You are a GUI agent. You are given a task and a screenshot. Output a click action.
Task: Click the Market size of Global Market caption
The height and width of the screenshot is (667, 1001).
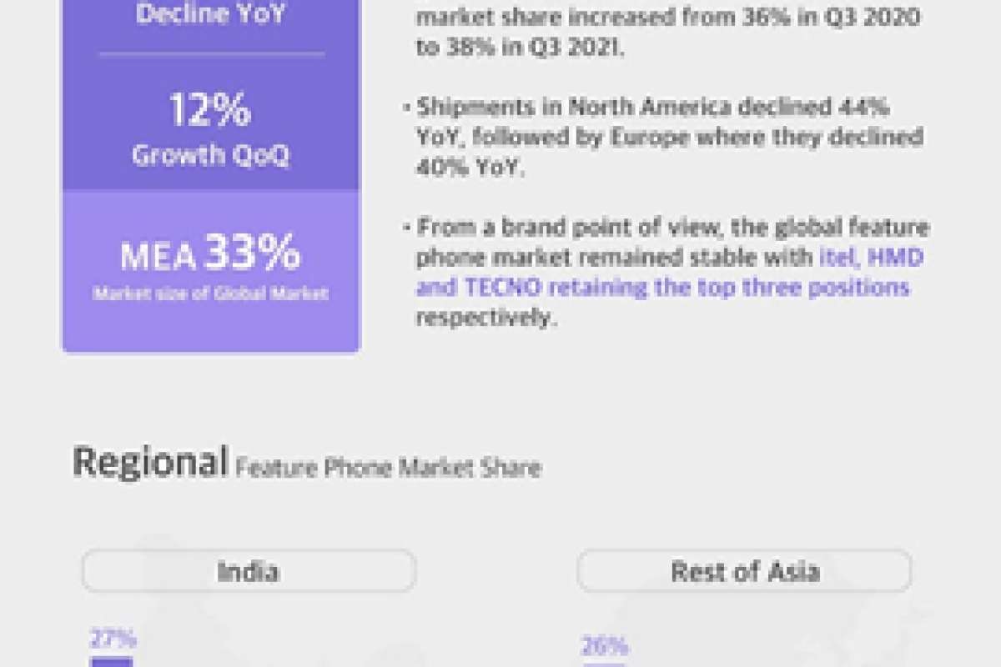[210, 293]
